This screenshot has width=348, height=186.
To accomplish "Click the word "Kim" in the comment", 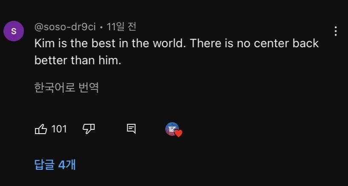I will click(43, 43).
